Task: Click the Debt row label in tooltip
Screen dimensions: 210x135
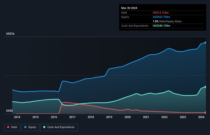Action: [x=124, y=13]
